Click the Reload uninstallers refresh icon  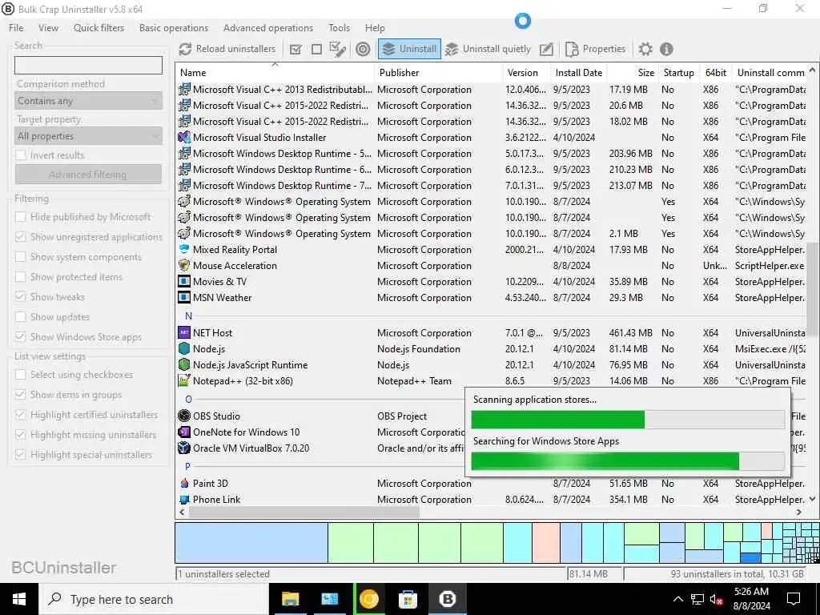(185, 49)
